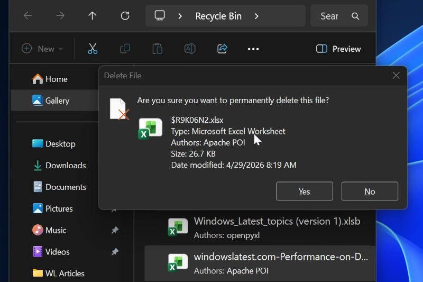Expand chevron after Recycle Bin in address bar

point(256,16)
